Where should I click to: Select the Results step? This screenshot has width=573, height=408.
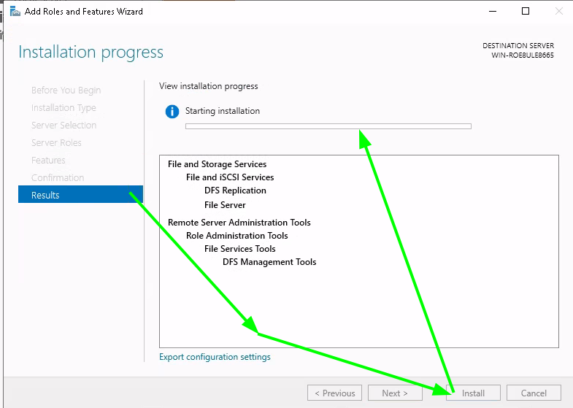click(x=80, y=194)
